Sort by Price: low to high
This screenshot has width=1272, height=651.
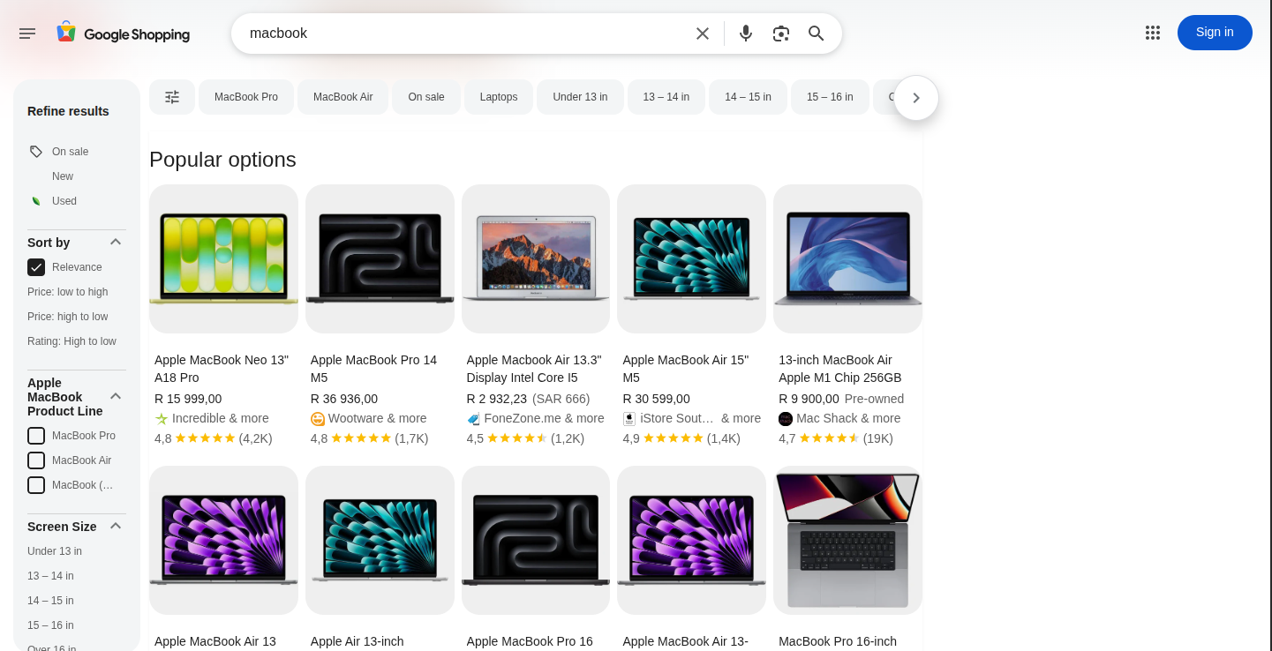point(68,292)
